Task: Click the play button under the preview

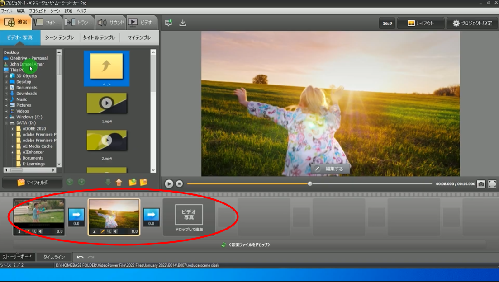Action: point(169,184)
